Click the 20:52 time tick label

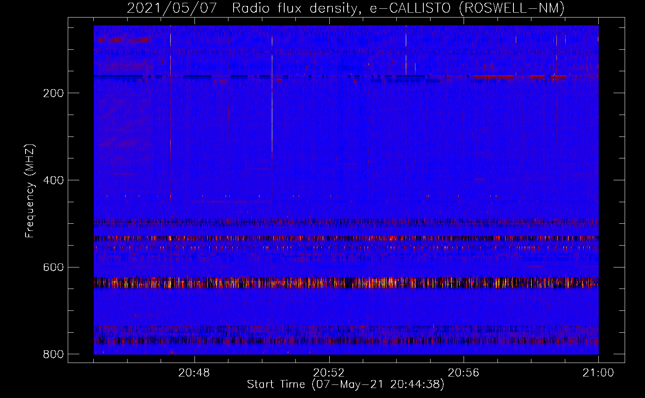(x=329, y=373)
